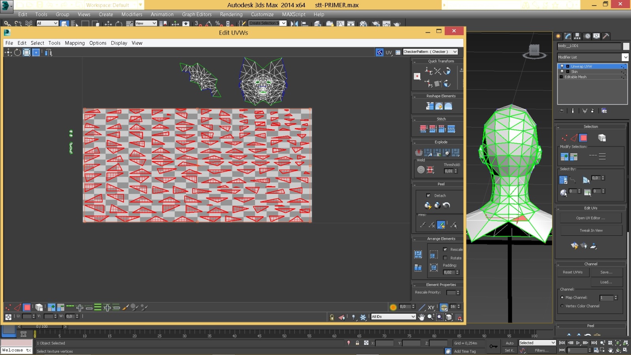This screenshot has height=355, width=631.
Task: Click the Weld Selected Subobject icon
Action: coord(430,170)
